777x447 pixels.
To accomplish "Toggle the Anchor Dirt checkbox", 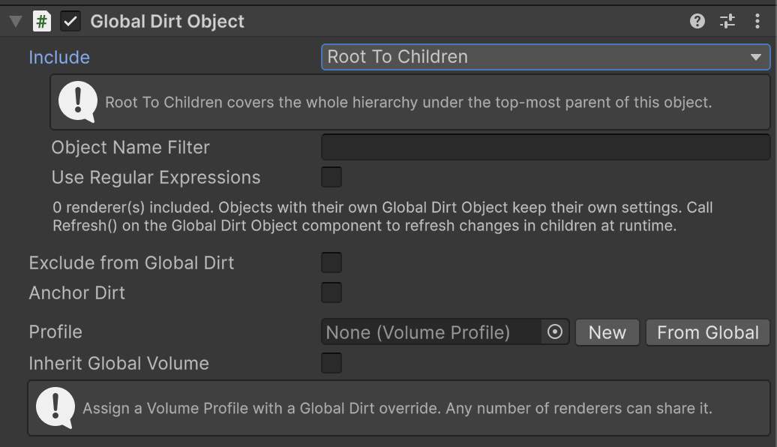I will pyautogui.click(x=331, y=292).
